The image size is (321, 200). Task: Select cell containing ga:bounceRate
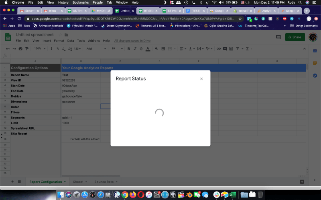tap(81, 96)
